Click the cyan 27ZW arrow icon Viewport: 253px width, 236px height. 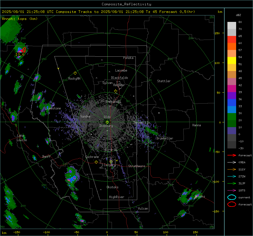click(x=232, y=177)
